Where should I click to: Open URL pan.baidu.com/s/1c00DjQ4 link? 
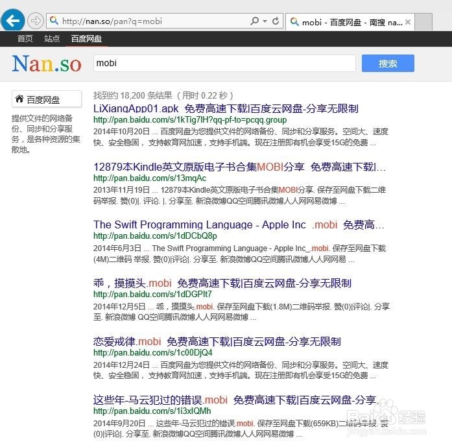pos(153,352)
